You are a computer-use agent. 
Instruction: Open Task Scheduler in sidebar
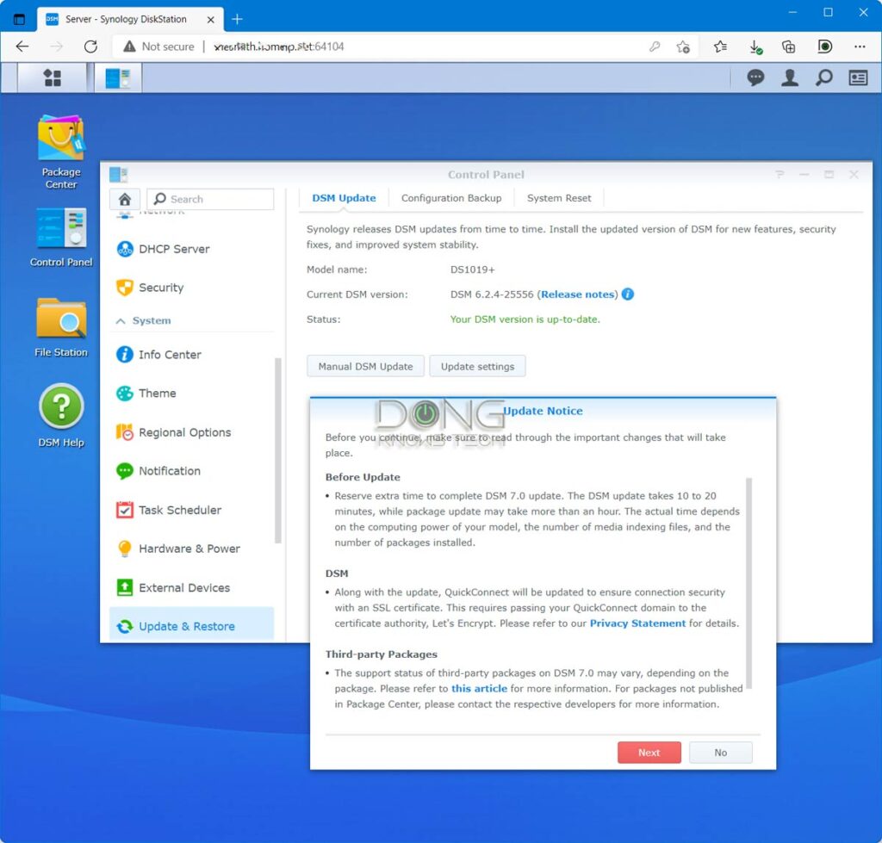192,510
